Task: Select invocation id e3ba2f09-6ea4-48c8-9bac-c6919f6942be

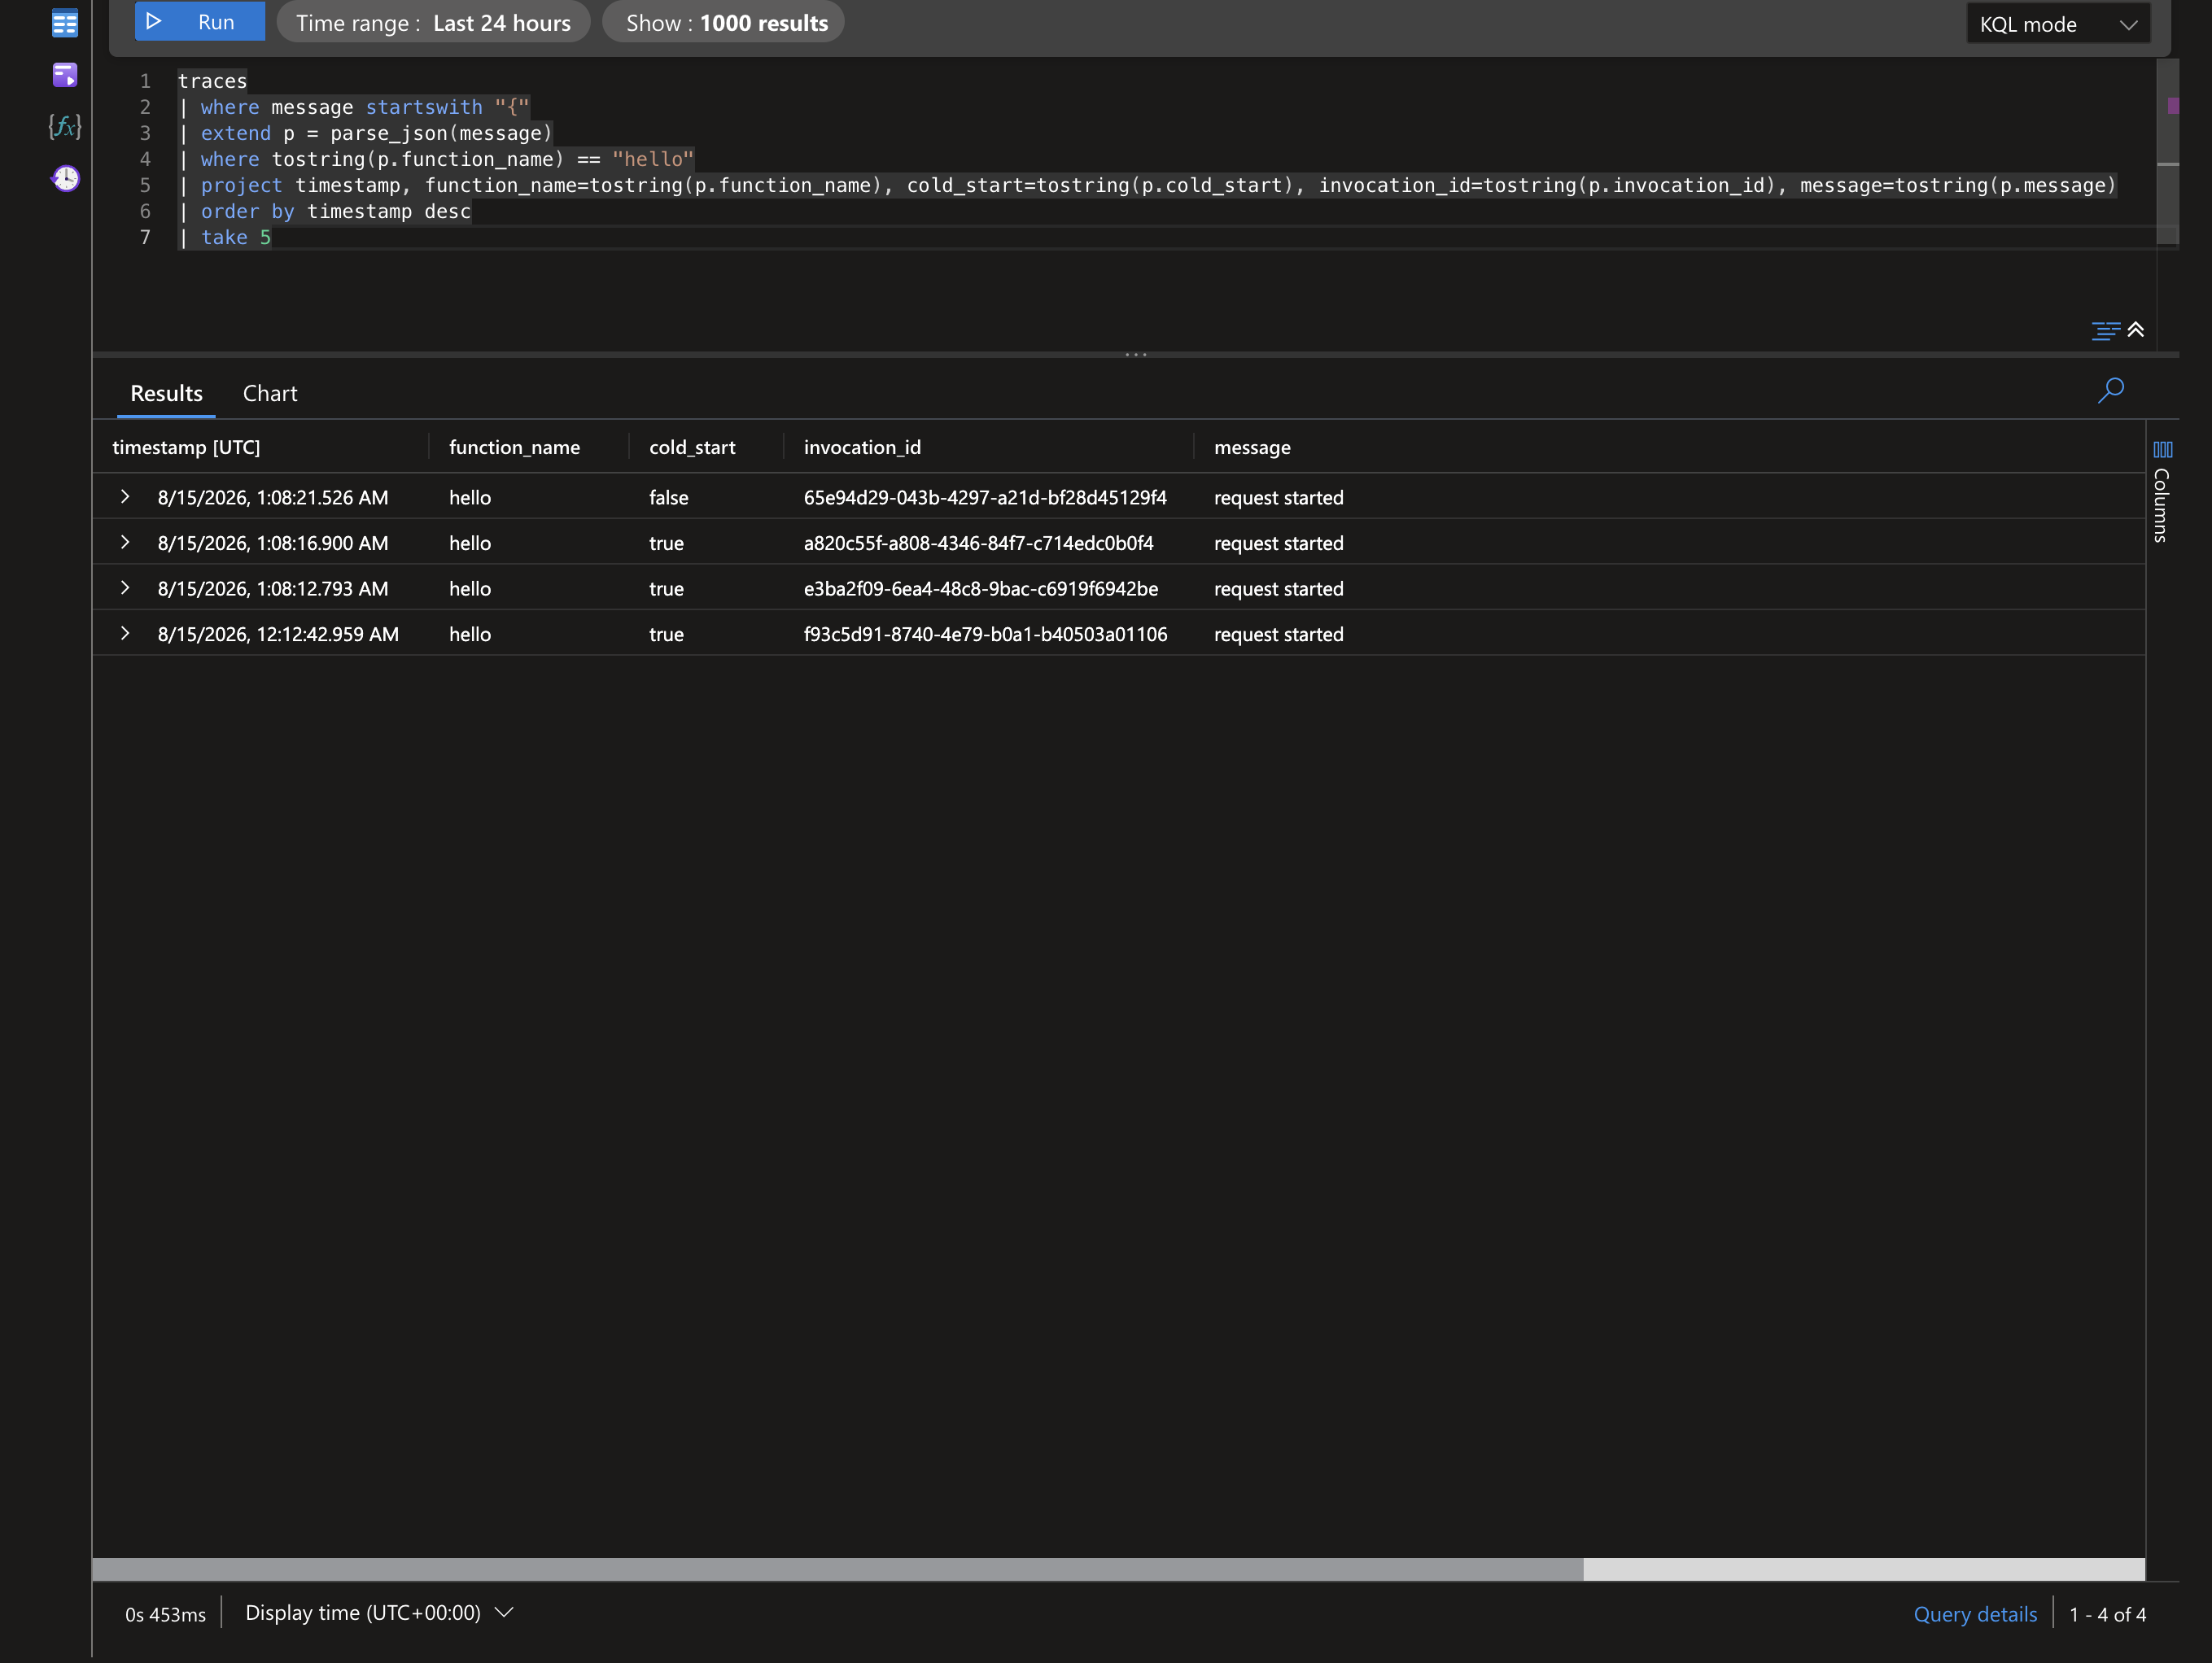Action: point(981,589)
